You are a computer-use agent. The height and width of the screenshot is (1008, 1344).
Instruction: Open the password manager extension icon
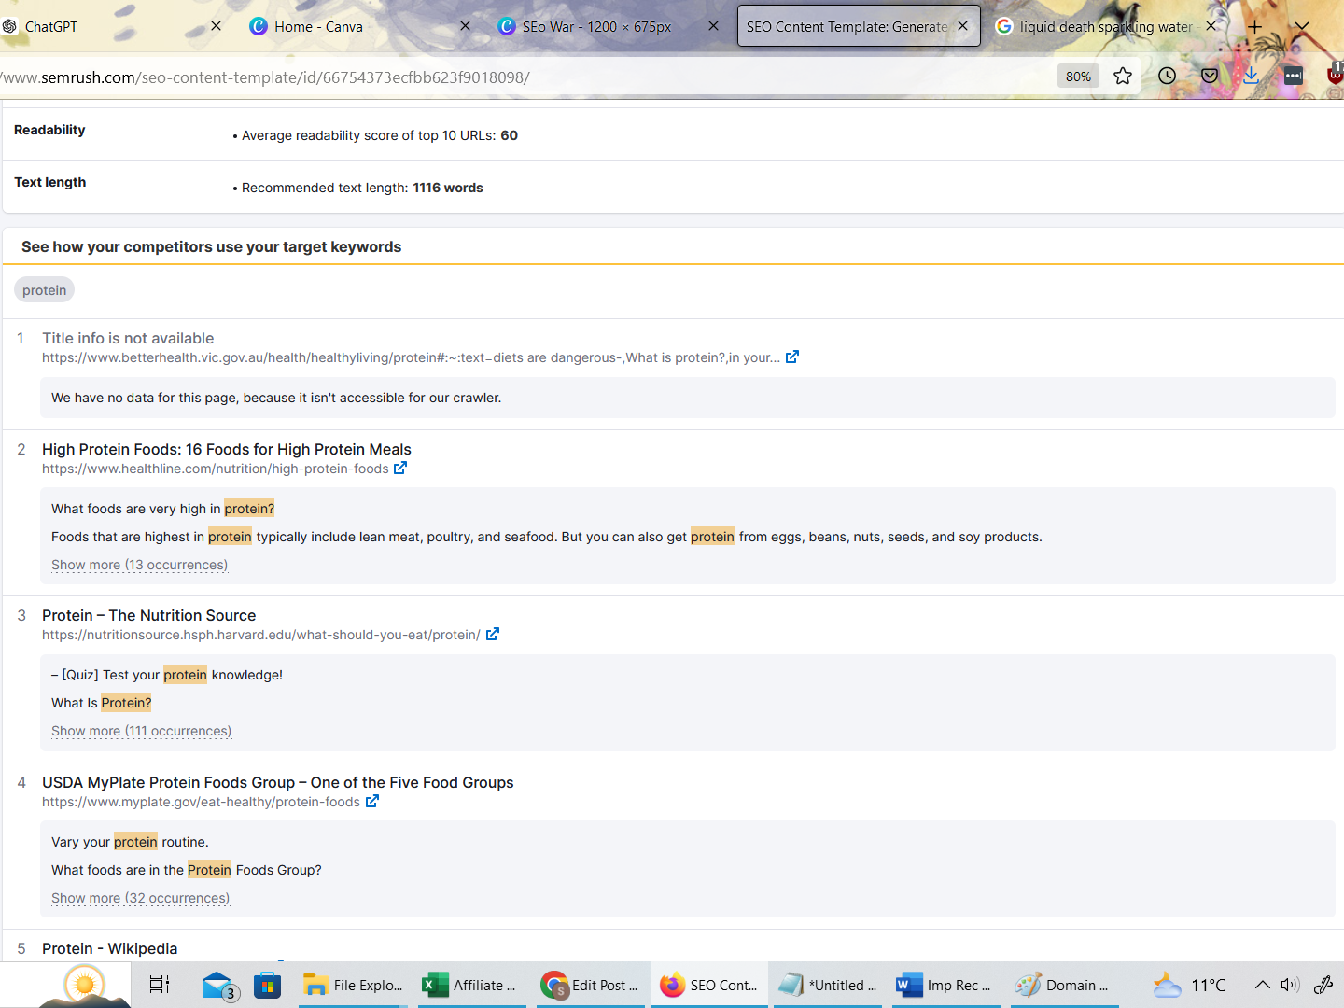tap(1293, 77)
